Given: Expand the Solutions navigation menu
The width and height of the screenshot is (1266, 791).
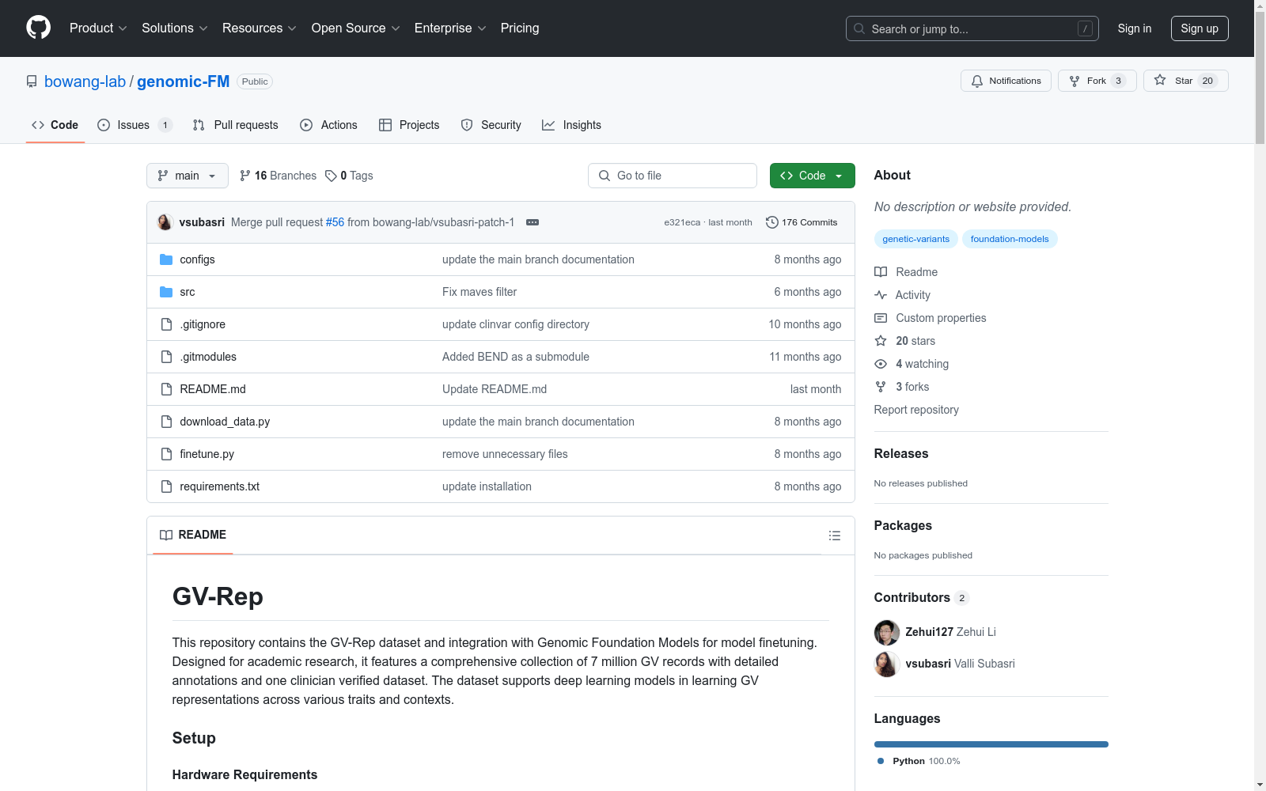Looking at the screenshot, I should (x=175, y=28).
